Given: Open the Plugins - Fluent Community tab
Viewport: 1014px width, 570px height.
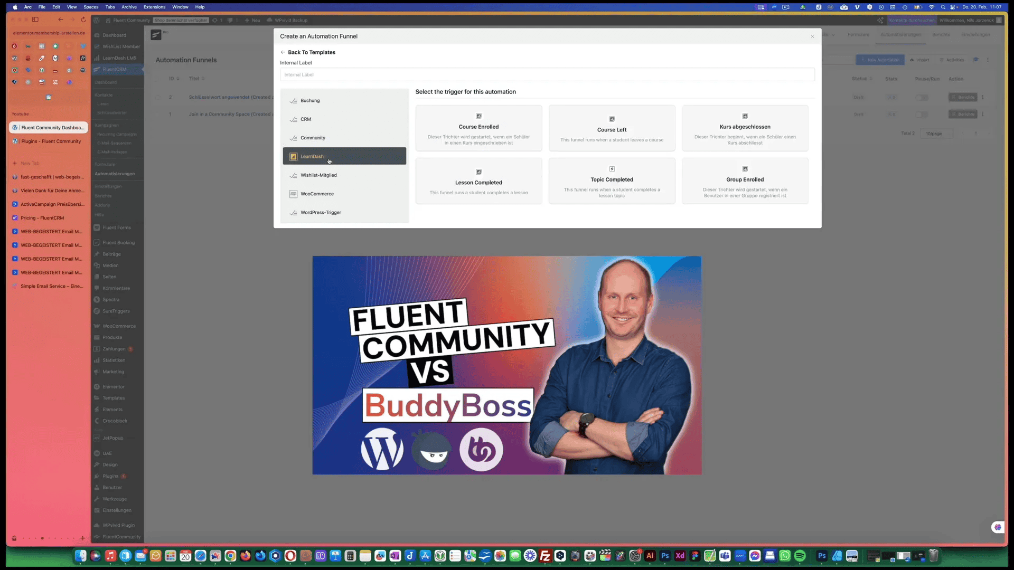Looking at the screenshot, I should (49, 141).
